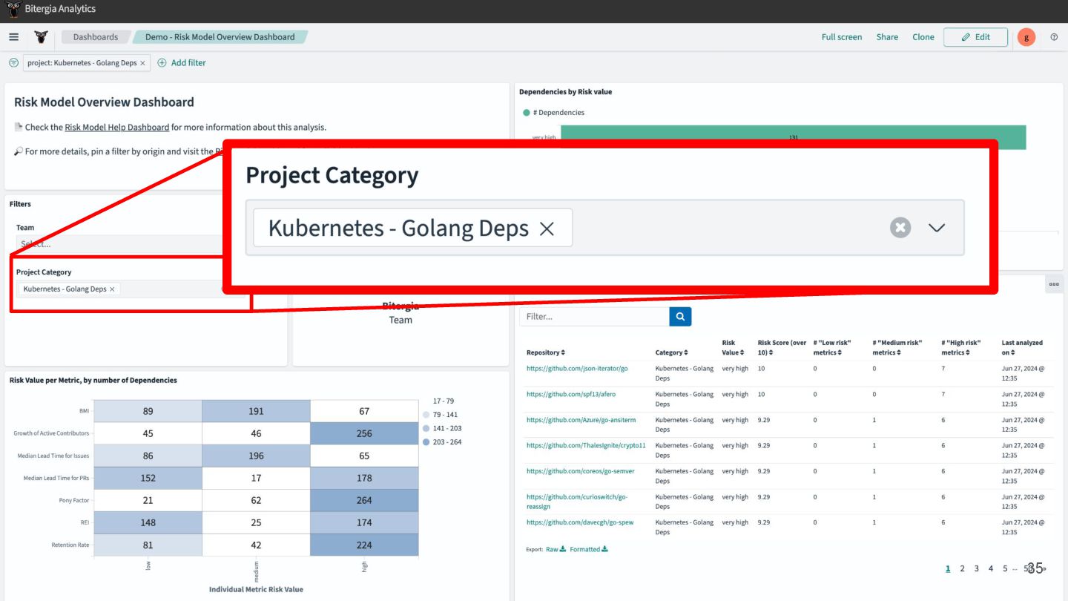1068x601 pixels.
Task: Remove the 'project: Kubernetes - Golang Deps' filter pill via its x
Action: (142, 63)
